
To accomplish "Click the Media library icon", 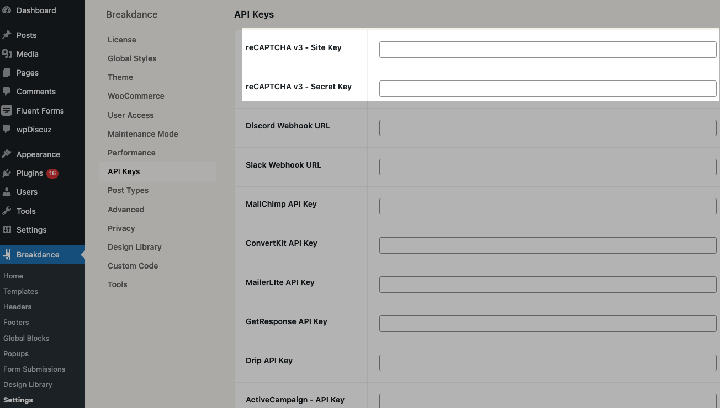I will pos(7,54).
